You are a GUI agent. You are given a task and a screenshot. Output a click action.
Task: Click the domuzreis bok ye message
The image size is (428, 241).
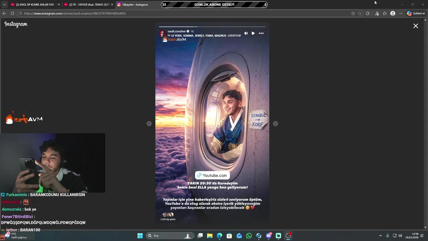coord(19,209)
